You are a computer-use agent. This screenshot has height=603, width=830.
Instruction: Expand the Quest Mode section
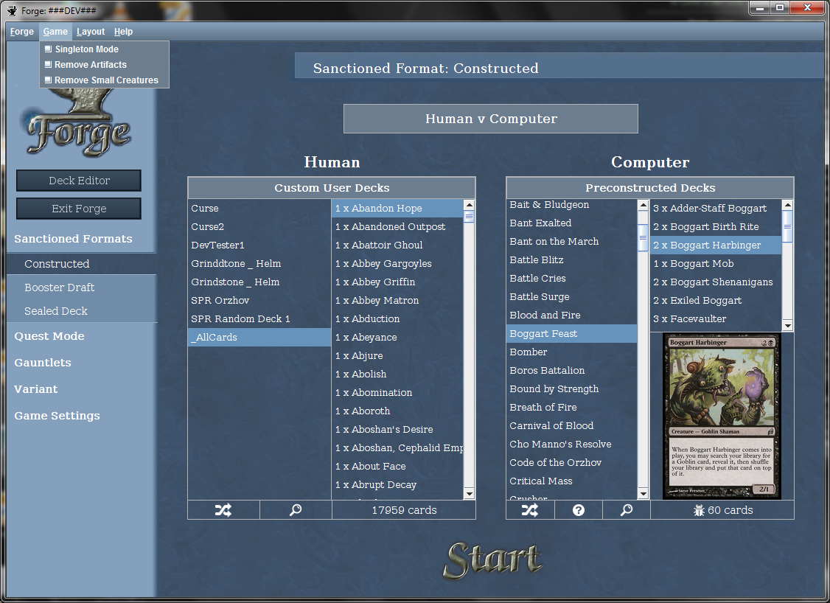49,336
